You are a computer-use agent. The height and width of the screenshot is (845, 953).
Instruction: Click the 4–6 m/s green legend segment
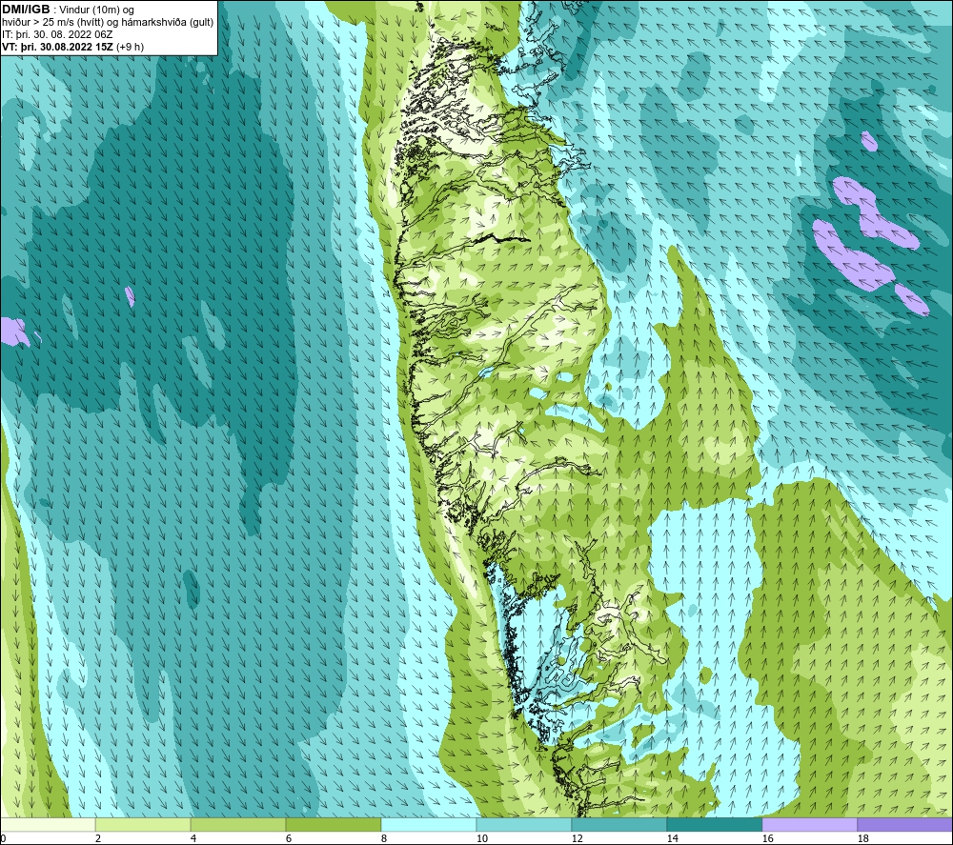click(238, 825)
